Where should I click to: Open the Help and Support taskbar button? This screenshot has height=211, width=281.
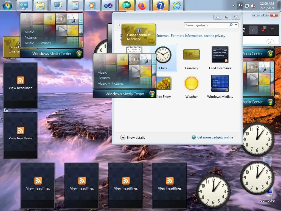click(160, 5)
